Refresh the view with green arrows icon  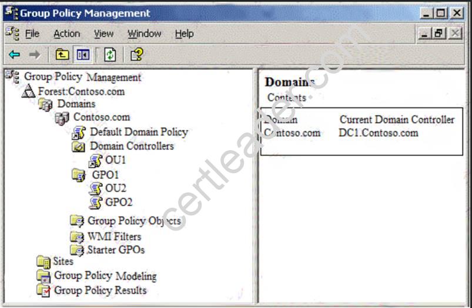coord(110,55)
